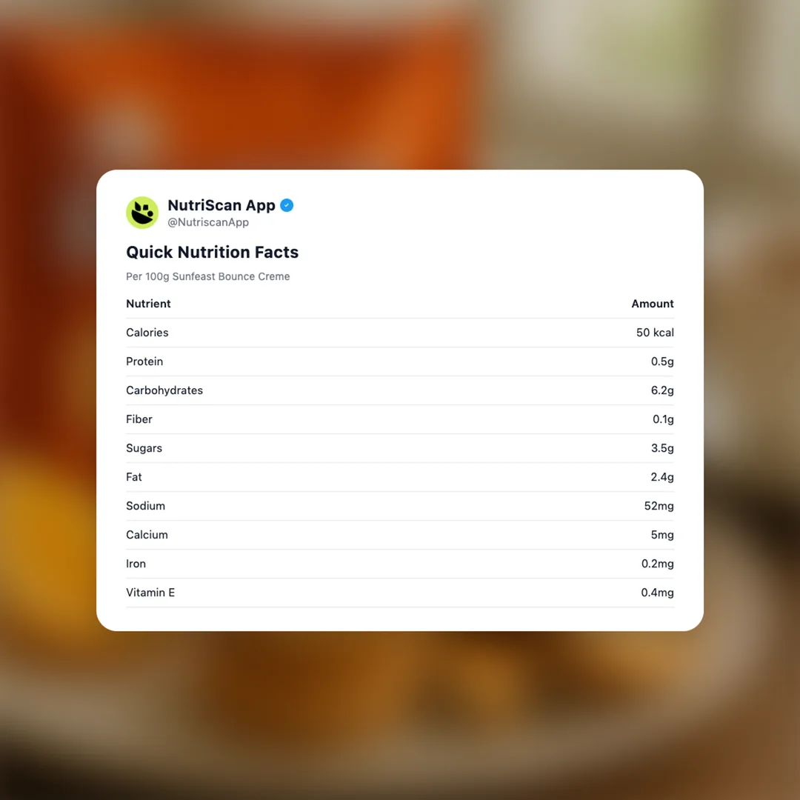The image size is (800, 800).
Task: Select the Quick Nutrition Facts heading
Action: (x=212, y=252)
